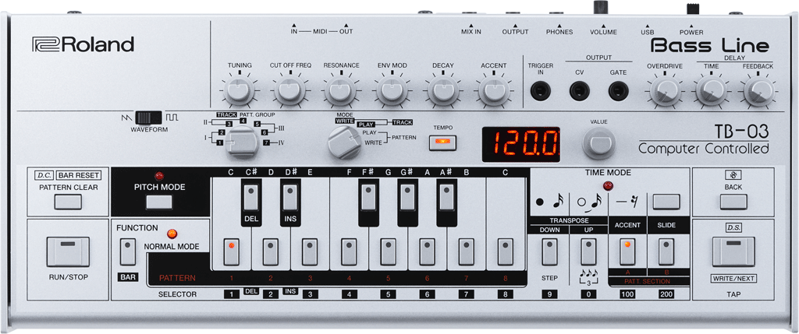Hit the RUN/STOP button
This screenshot has width=799, height=334.
[68, 251]
